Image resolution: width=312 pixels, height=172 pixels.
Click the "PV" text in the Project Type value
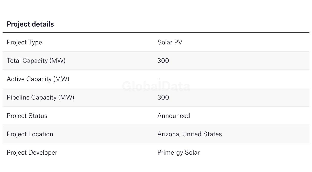click(x=178, y=42)
